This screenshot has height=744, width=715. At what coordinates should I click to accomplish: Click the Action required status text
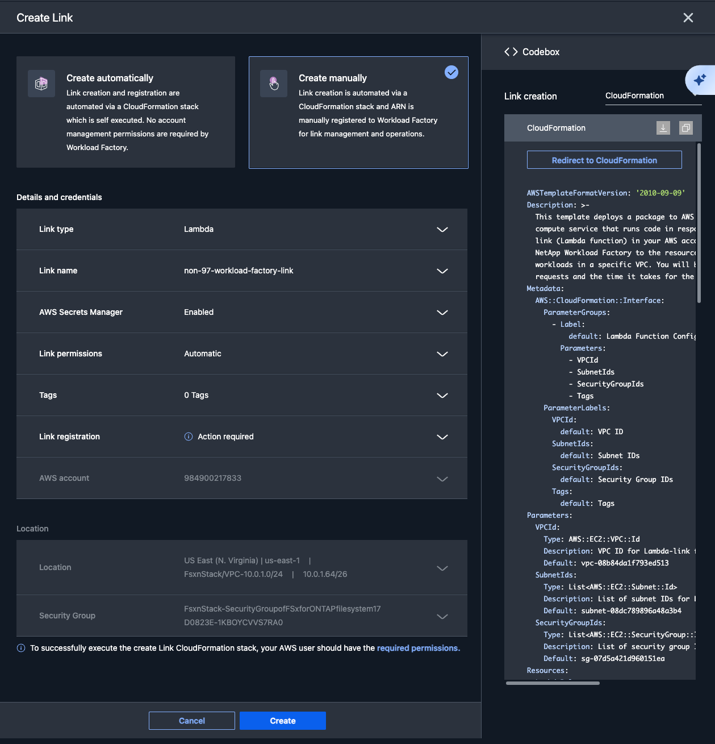click(x=225, y=437)
